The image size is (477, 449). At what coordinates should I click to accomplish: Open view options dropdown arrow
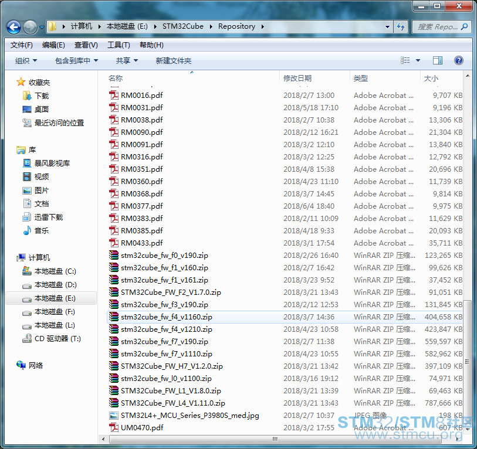(418, 60)
